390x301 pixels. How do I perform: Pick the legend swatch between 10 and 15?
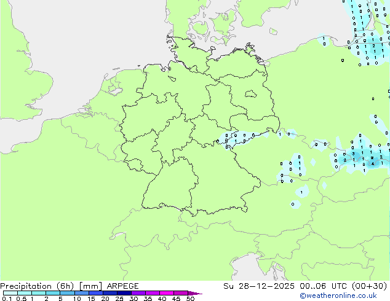coord(82,293)
